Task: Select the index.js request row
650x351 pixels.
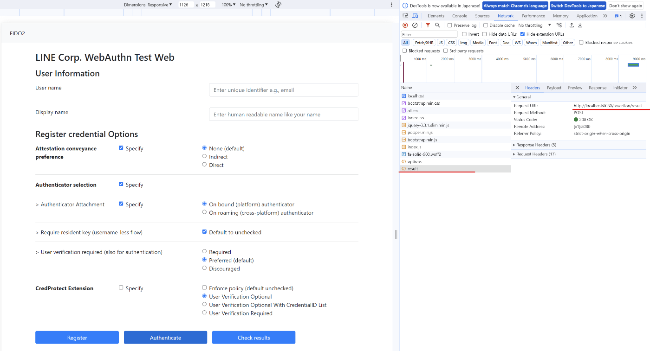Action: pyautogui.click(x=455, y=147)
